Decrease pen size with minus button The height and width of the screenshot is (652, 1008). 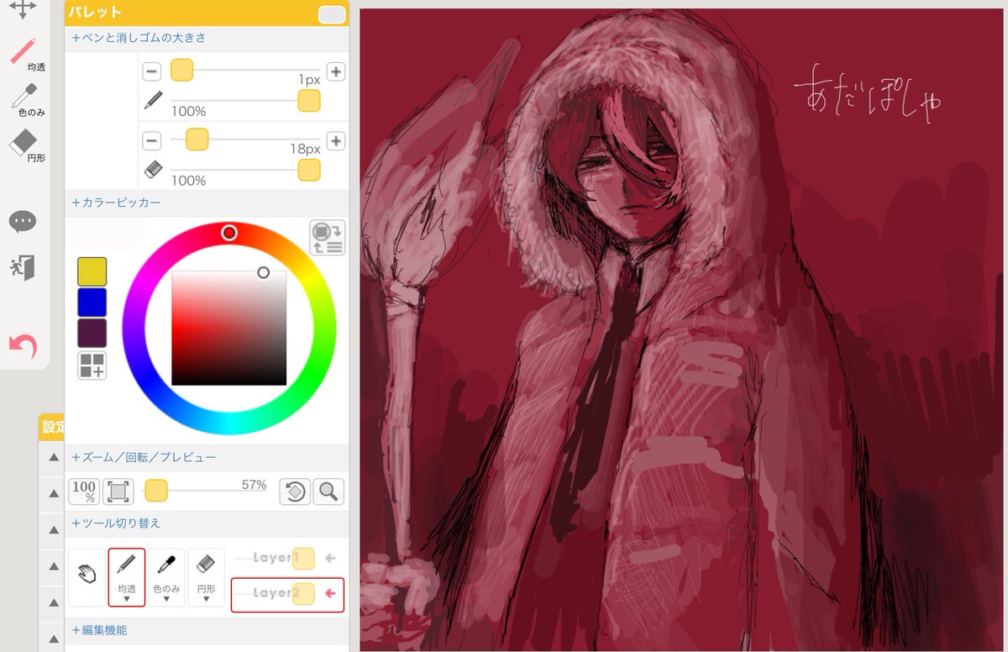pos(152,71)
